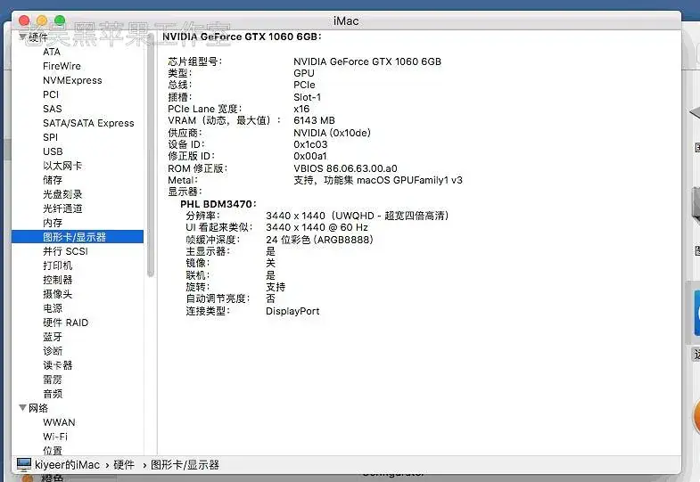
Task: Click the 24 位彩色 (ARGB8888) value
Action: (x=319, y=240)
